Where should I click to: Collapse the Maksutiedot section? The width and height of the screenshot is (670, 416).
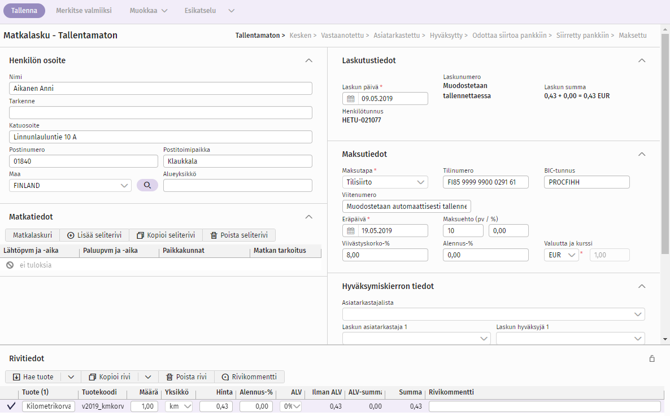pos(642,154)
